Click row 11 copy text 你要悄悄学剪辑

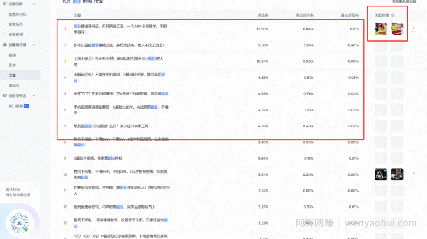(122, 191)
